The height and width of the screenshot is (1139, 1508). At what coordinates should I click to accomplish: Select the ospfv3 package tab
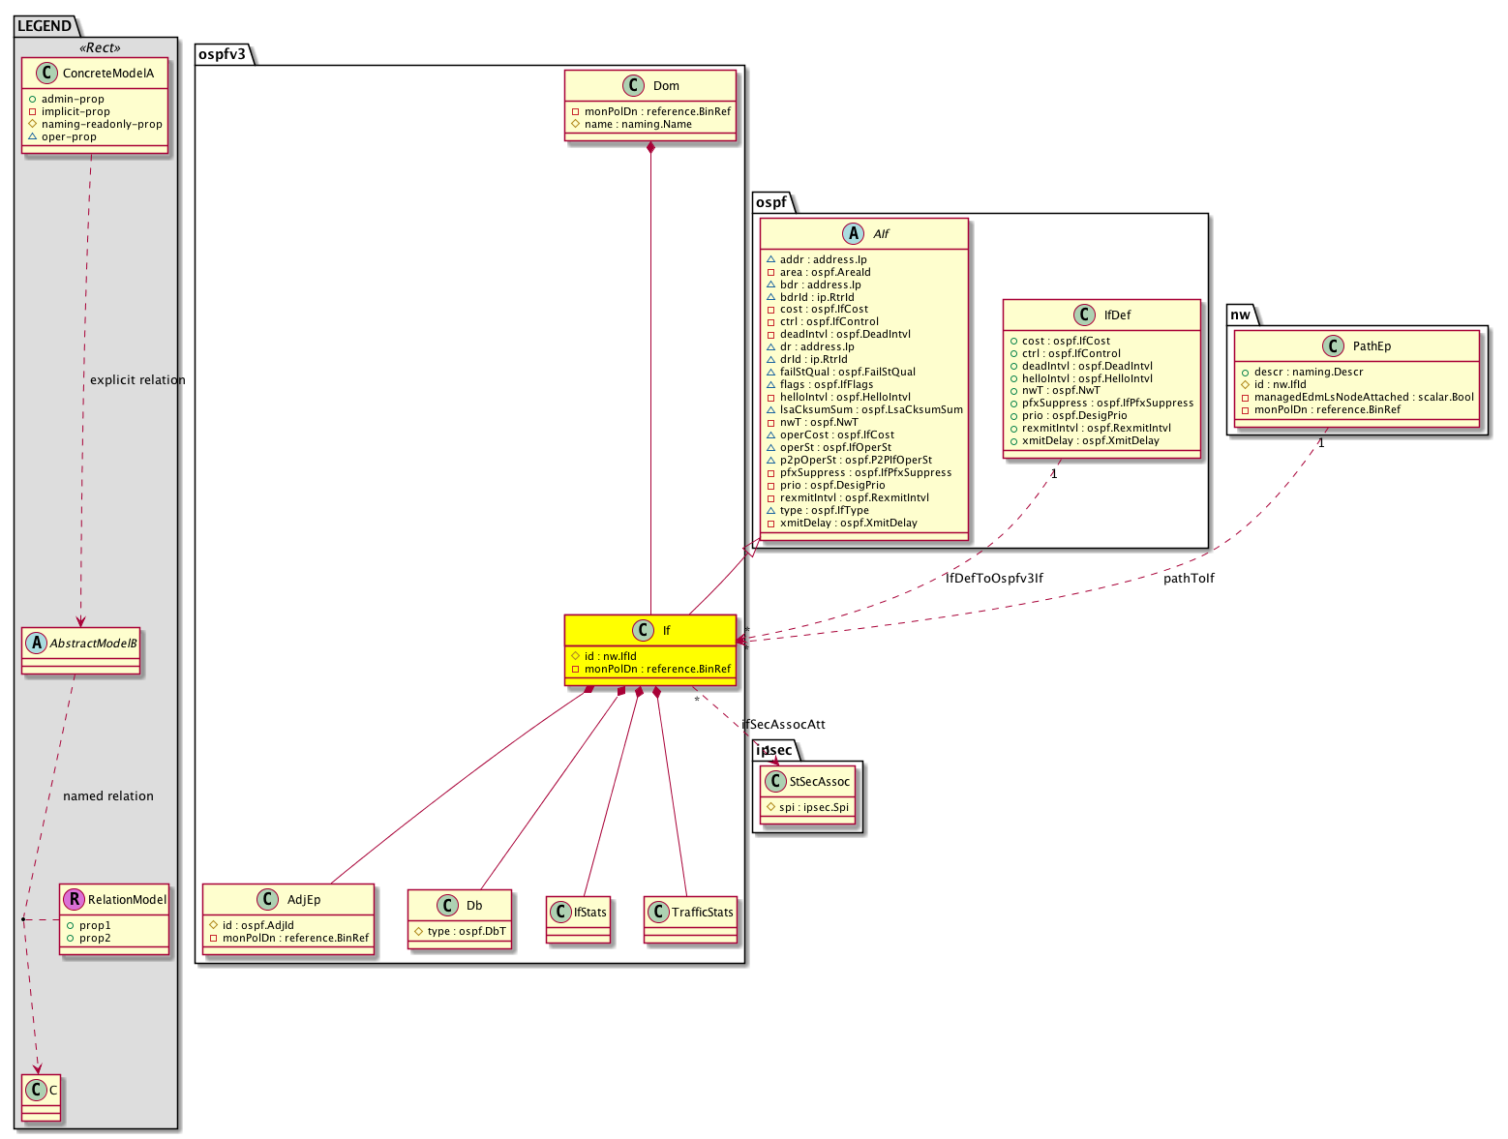[223, 54]
